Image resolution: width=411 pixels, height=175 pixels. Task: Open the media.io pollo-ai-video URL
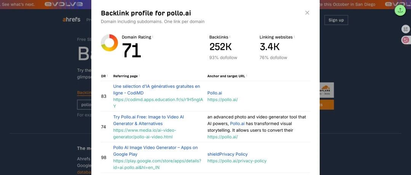click(x=145, y=133)
